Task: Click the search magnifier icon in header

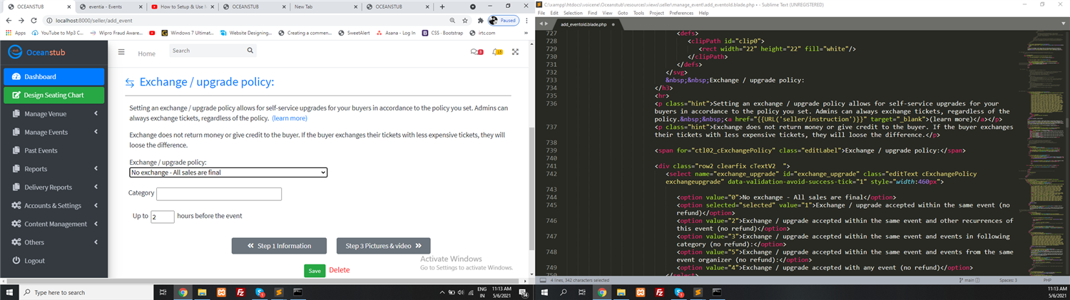Action: click(250, 51)
